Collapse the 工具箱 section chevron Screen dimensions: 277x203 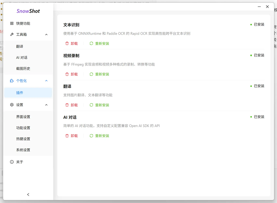46,34
